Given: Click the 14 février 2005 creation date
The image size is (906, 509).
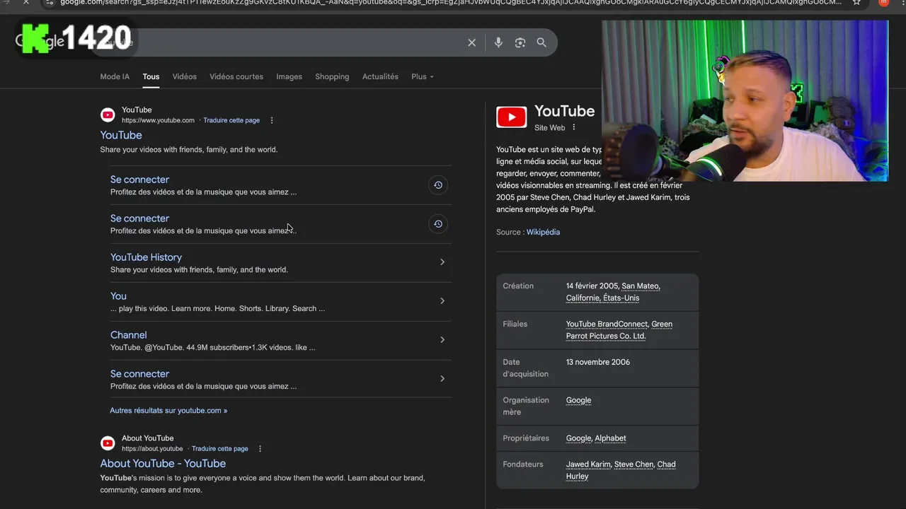Looking at the screenshot, I should [x=592, y=286].
